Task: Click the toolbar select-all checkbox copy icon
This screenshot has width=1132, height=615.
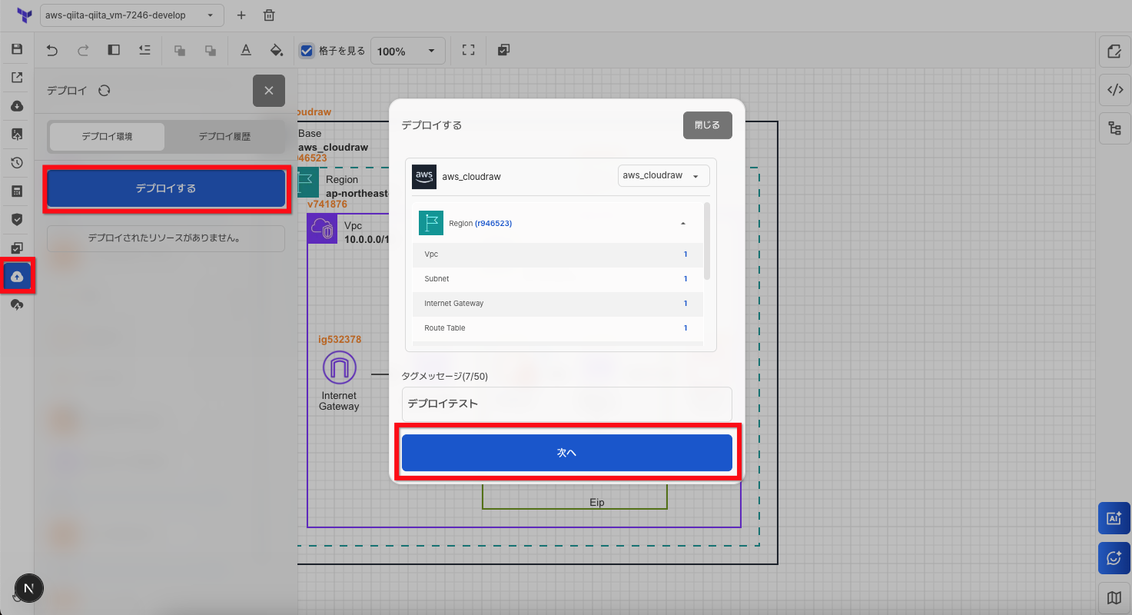Action: [x=503, y=51]
